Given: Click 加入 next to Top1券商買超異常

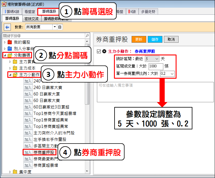Looking at the screenshot, I should 28,120.
